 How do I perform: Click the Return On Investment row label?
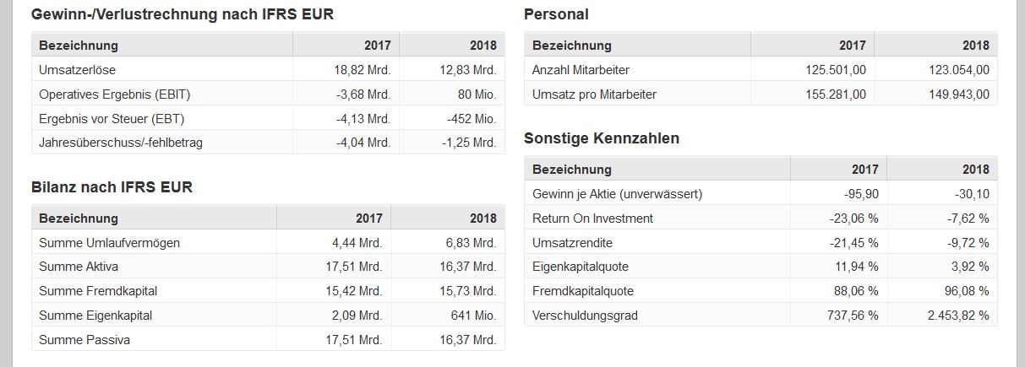pyautogui.click(x=592, y=219)
